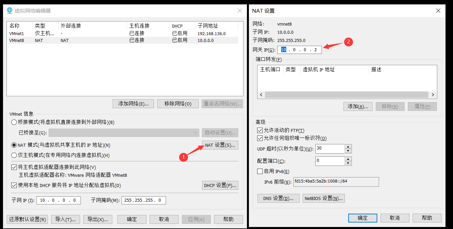This screenshot has height=229, width=453.
Task: Select the VMnet8 network row
Action: (123, 40)
